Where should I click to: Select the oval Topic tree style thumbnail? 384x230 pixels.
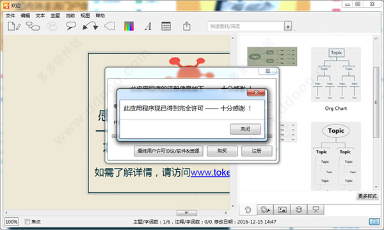click(336, 156)
